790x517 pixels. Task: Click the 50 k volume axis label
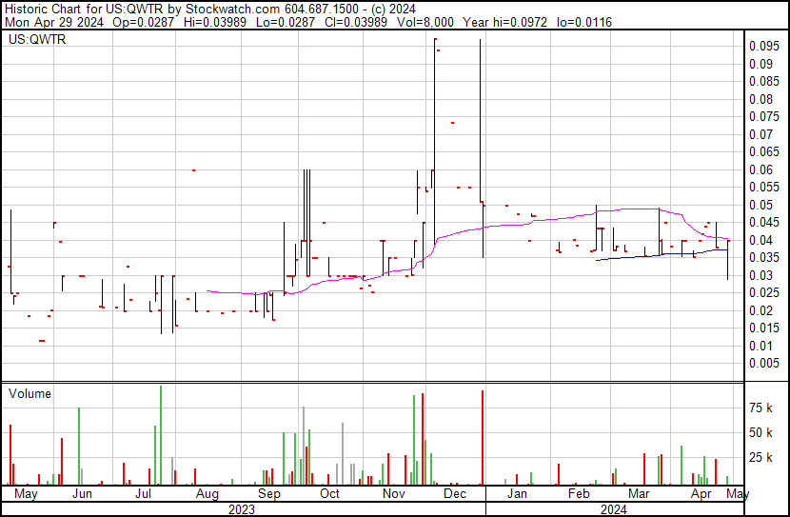click(760, 433)
